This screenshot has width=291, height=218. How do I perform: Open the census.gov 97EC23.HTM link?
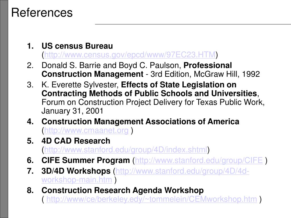point(130,55)
